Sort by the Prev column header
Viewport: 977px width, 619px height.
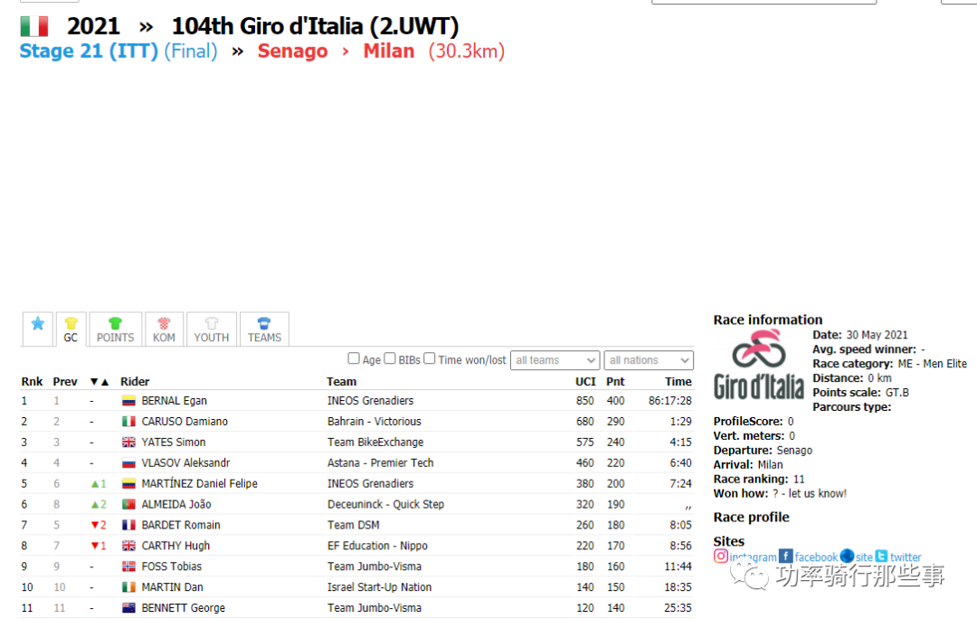click(x=65, y=382)
